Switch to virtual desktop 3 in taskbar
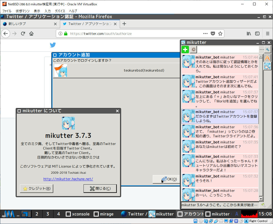Image resolution: width=273 pixels, height=224 pixels. click(48, 214)
